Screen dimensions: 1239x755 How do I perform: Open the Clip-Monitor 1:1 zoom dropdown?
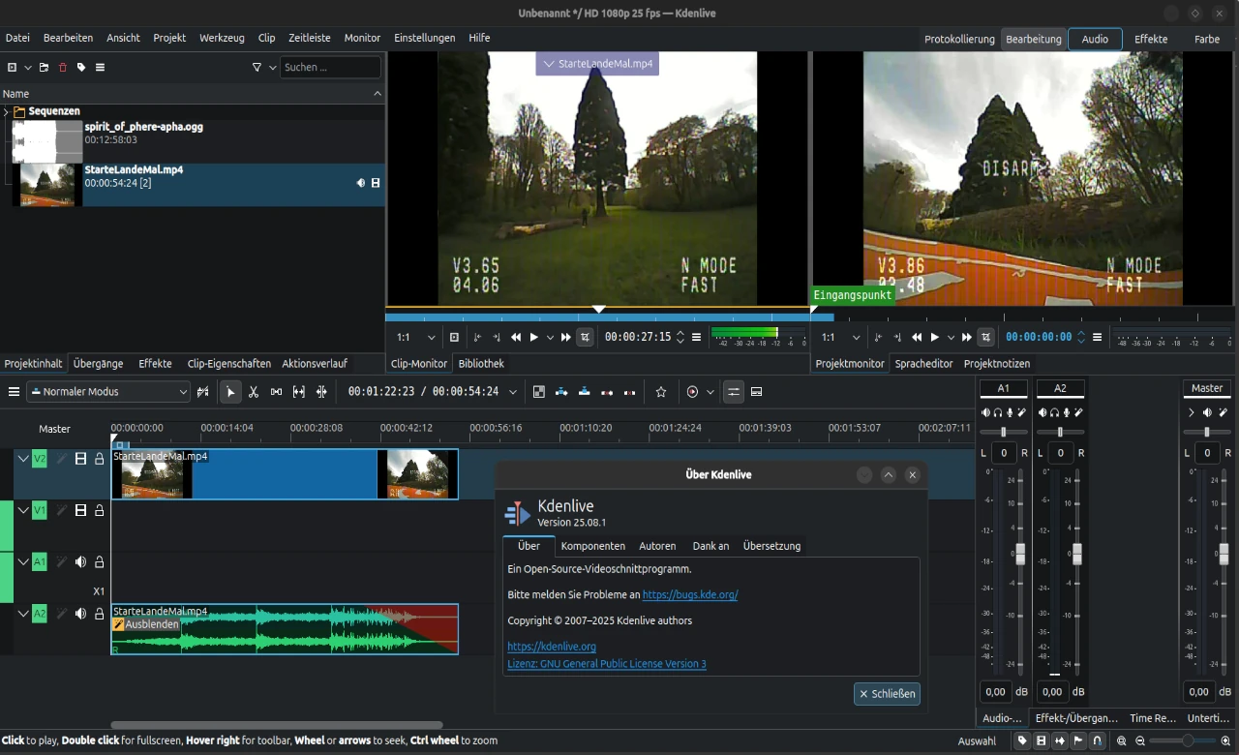pyautogui.click(x=417, y=337)
